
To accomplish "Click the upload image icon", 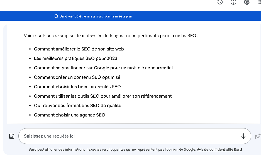I will pos(12,136).
